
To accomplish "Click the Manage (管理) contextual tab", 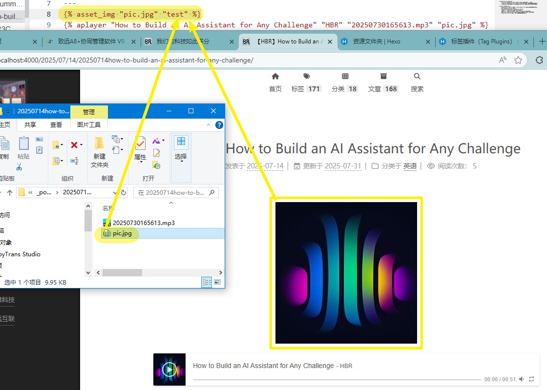I will click(x=89, y=112).
